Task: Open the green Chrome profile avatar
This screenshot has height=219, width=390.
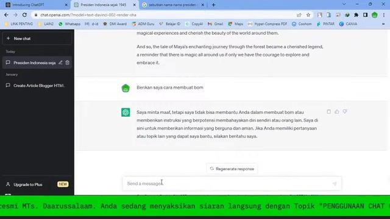Action: point(375,15)
